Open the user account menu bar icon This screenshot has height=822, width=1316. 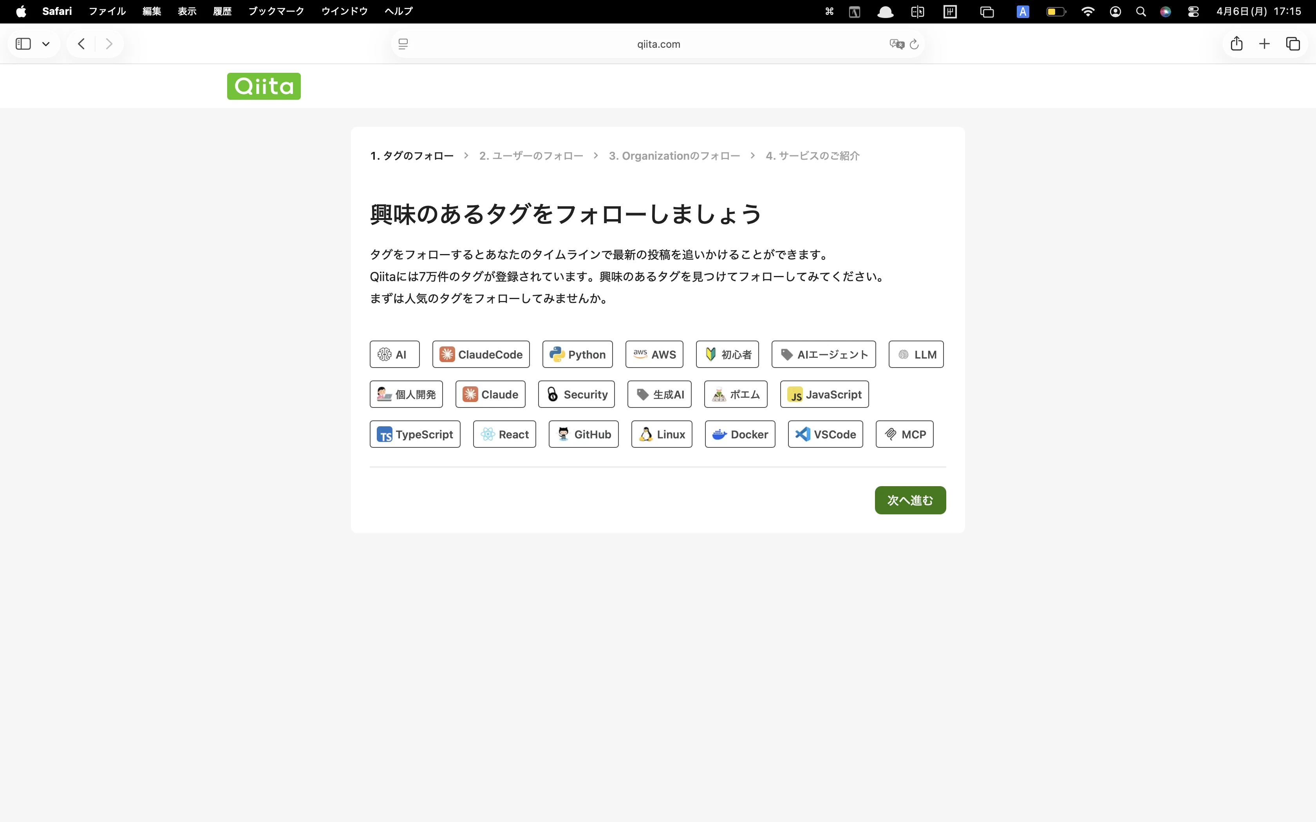(1115, 11)
